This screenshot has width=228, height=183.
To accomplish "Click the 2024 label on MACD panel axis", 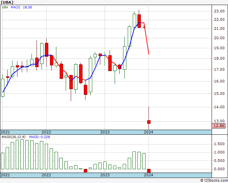I will point(149,175).
